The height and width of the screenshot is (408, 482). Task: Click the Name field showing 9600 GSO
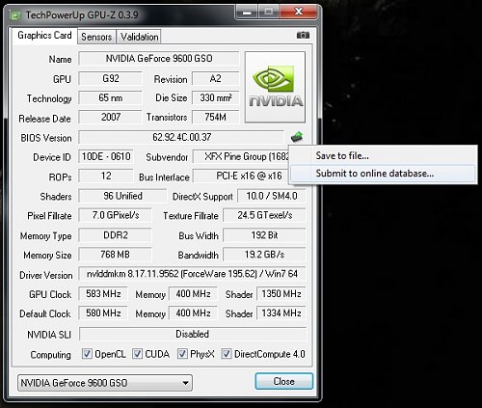[159, 59]
